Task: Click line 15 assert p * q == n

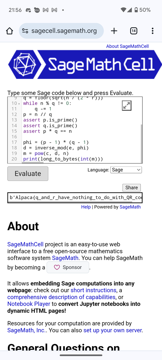Action: 47,131
